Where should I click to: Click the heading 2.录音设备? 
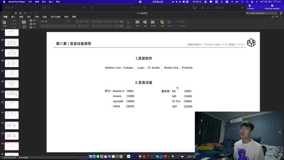pos(144,83)
